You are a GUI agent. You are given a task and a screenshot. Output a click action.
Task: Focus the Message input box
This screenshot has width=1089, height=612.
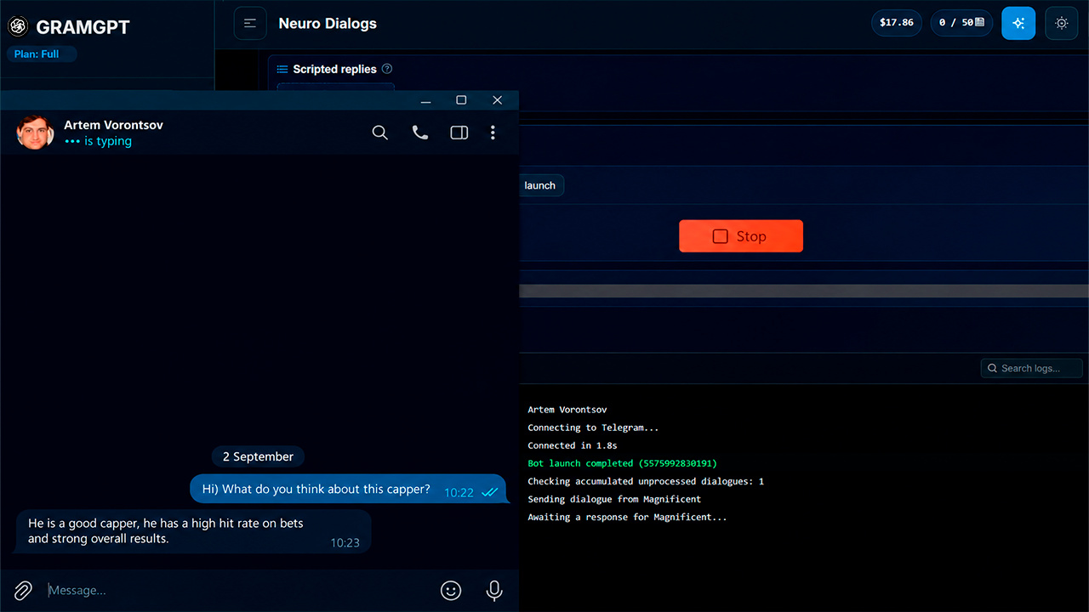pyautogui.click(x=238, y=590)
